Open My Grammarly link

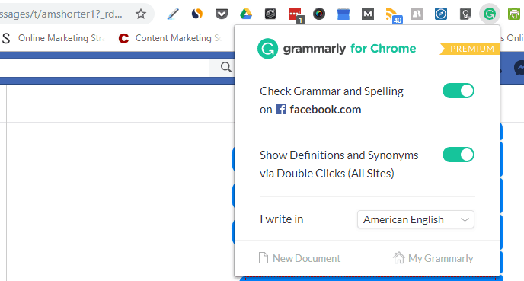433,258
